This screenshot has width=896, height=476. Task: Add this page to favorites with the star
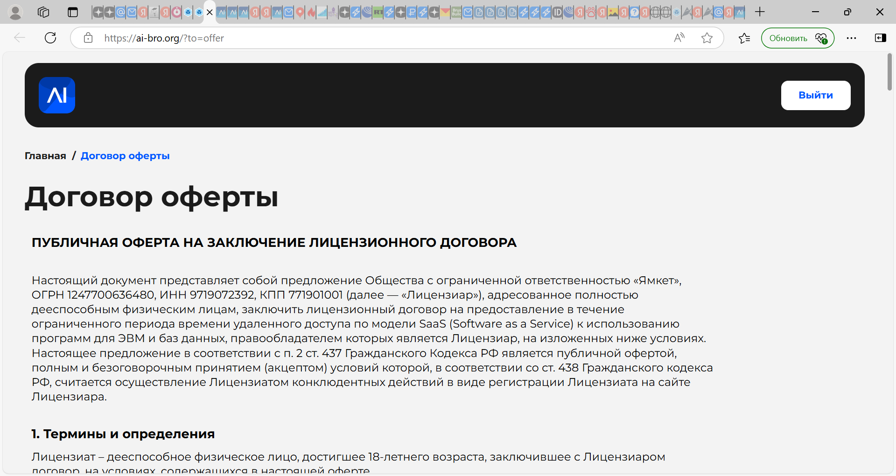pyautogui.click(x=707, y=38)
